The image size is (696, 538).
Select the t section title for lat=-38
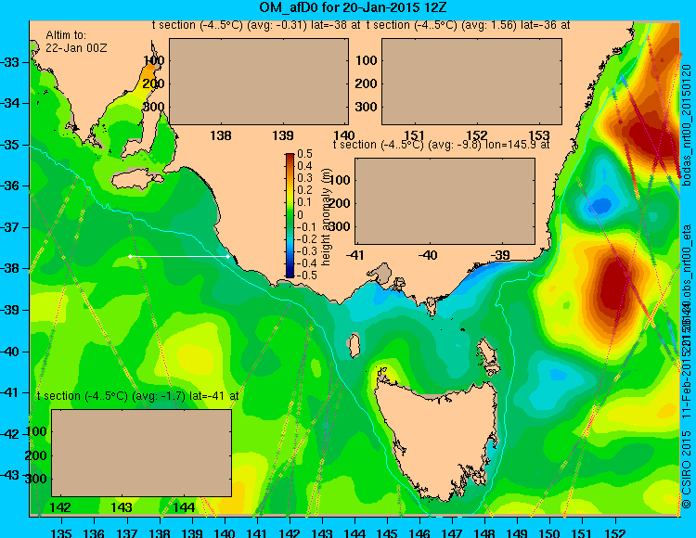(256, 25)
